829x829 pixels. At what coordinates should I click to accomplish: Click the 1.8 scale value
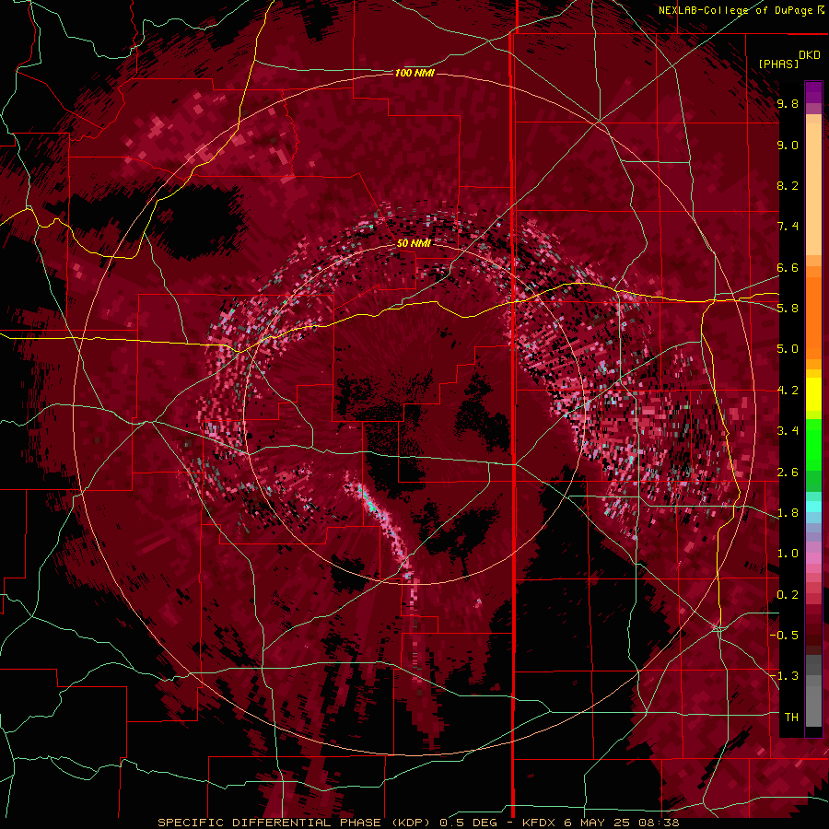point(788,513)
